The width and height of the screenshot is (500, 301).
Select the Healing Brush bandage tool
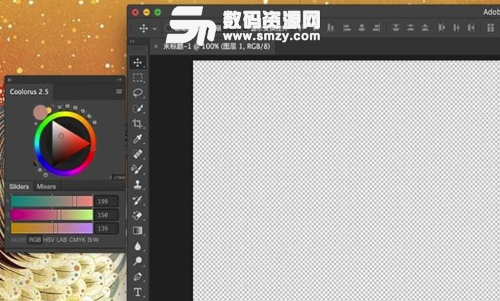point(138,154)
